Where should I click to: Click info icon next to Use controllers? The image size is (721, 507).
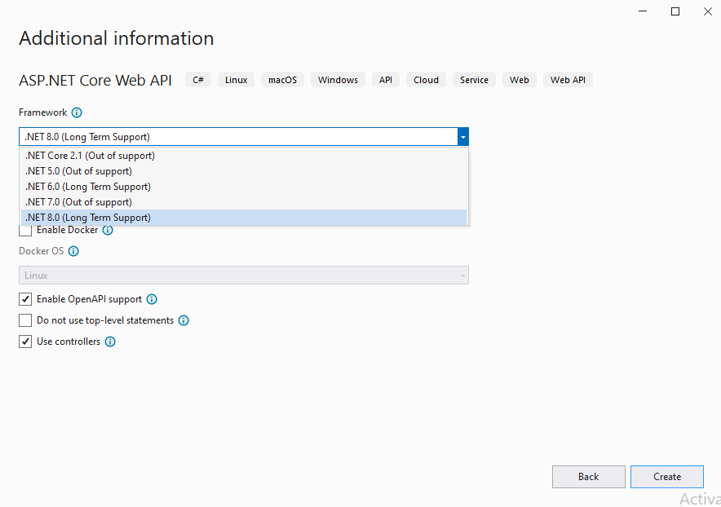[110, 342]
